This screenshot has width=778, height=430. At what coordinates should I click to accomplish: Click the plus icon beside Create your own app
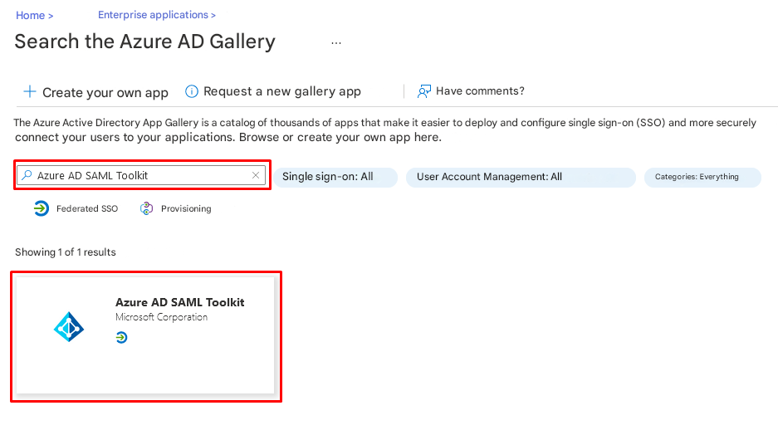(30, 92)
